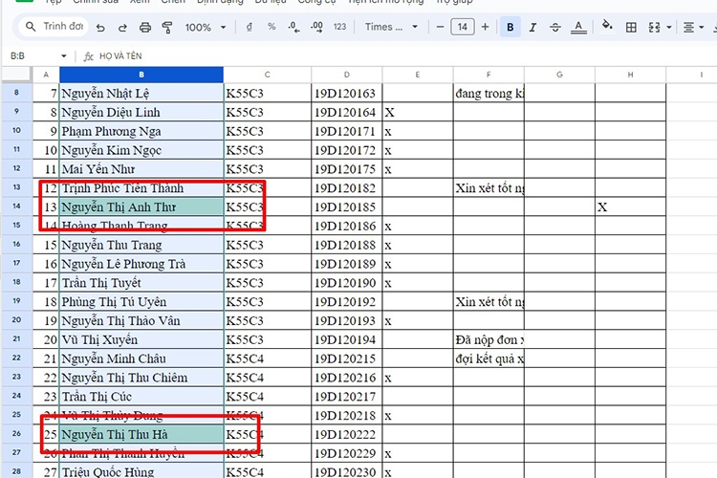717x478 pixels.
Task: Select column D header
Action: pyautogui.click(x=347, y=75)
